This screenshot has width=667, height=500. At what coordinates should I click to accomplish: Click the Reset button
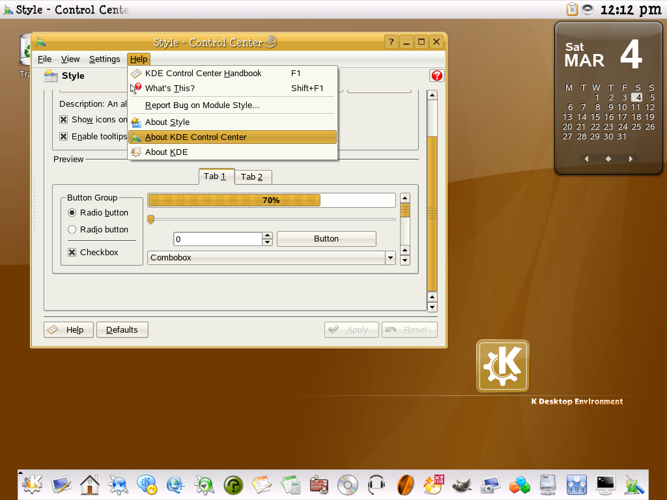[409, 329]
